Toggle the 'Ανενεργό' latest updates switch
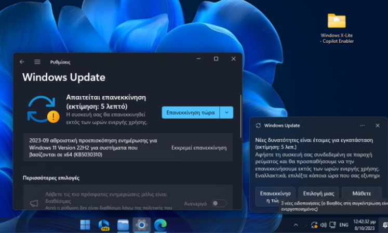Screen dimensions: 388x233 tap(219, 203)
